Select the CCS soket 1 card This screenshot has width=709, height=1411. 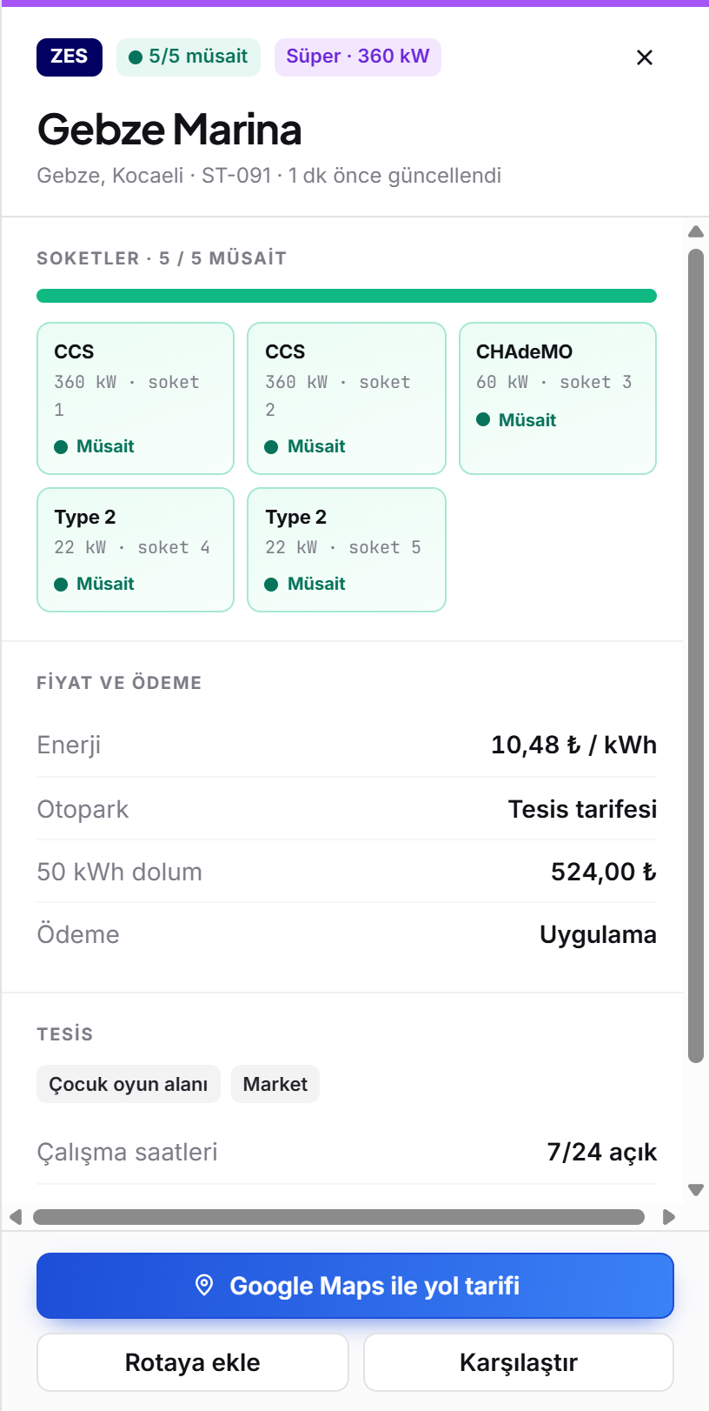pos(136,398)
